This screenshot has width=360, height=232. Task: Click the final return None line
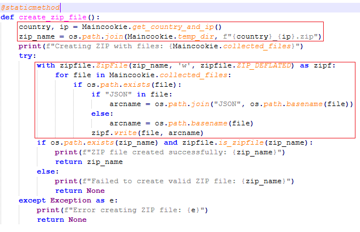tap(62, 220)
